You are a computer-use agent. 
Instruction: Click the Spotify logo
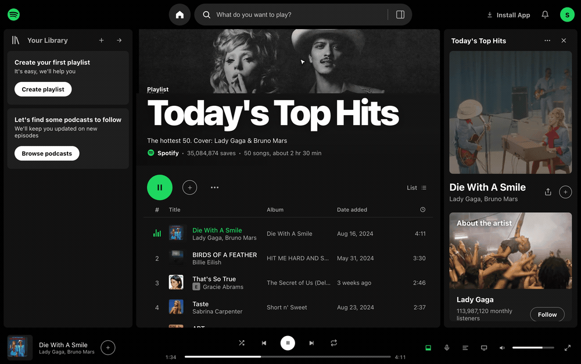(x=14, y=15)
